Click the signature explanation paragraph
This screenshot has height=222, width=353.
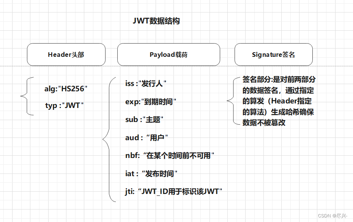[x=279, y=101]
